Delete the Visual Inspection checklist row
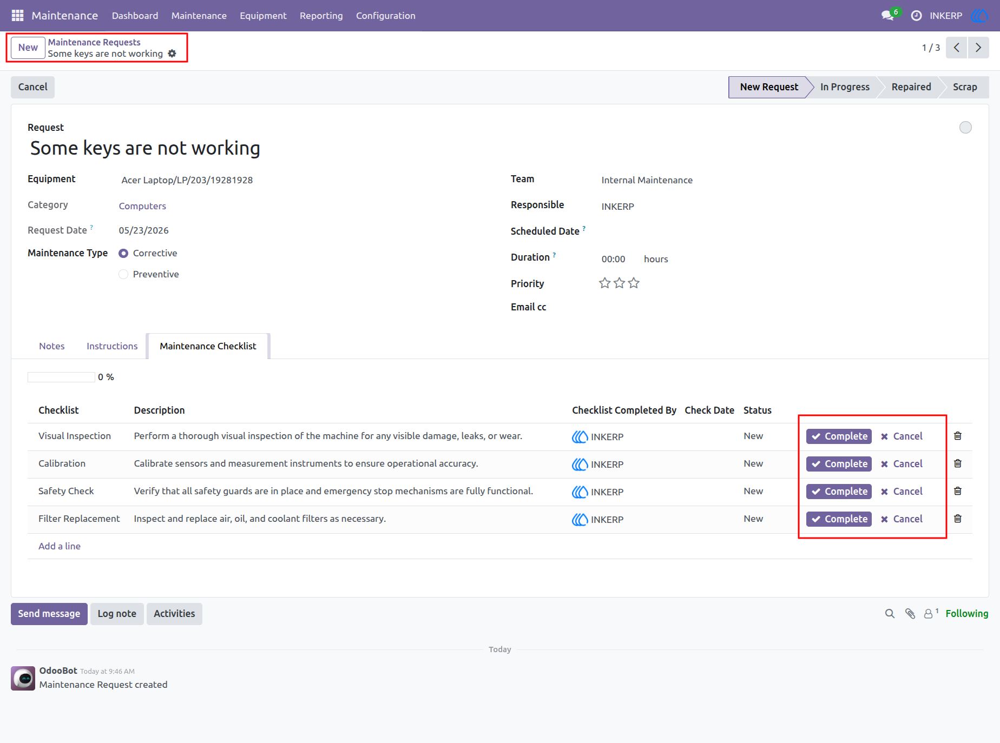Image resolution: width=1000 pixels, height=743 pixels. tap(958, 436)
